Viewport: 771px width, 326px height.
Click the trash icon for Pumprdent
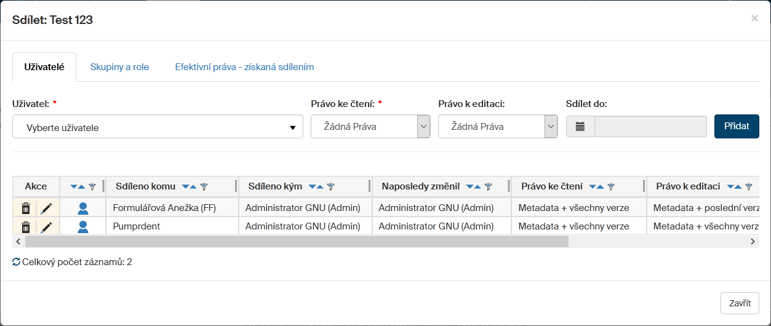[x=26, y=228]
